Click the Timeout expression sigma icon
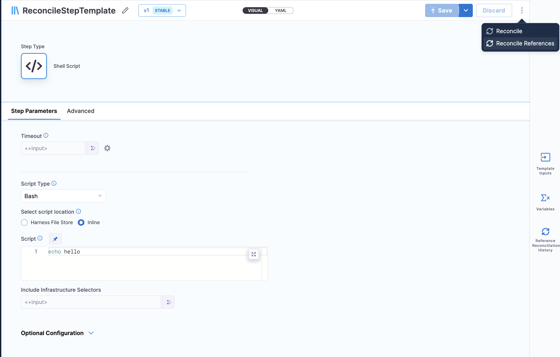The image size is (560, 357). point(93,148)
